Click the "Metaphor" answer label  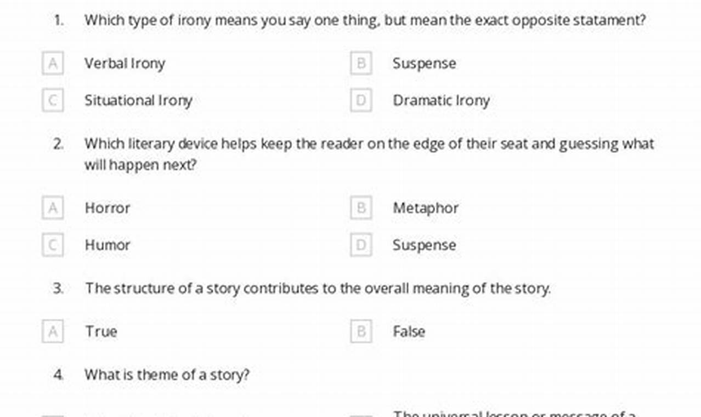(425, 208)
